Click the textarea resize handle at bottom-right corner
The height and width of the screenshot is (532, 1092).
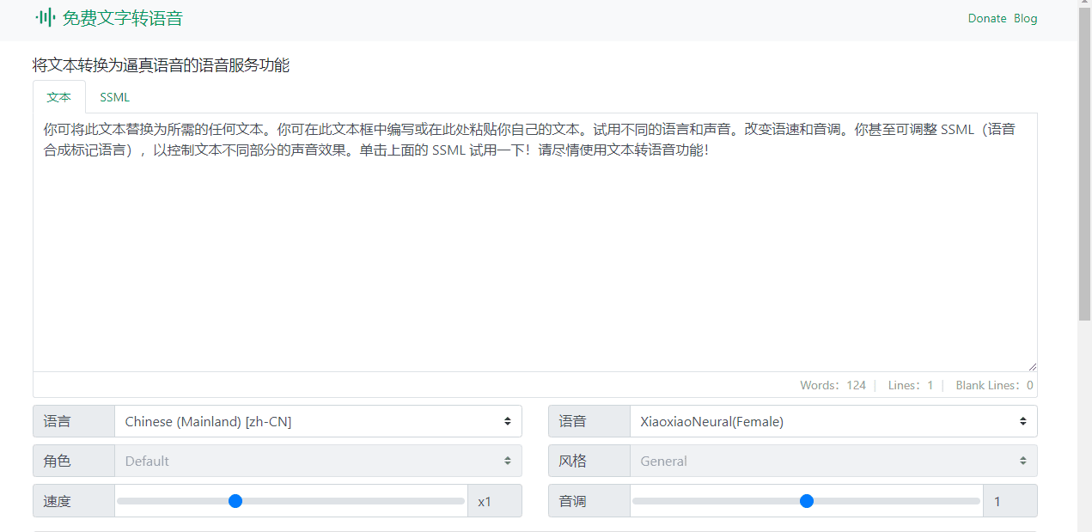coord(1034,367)
